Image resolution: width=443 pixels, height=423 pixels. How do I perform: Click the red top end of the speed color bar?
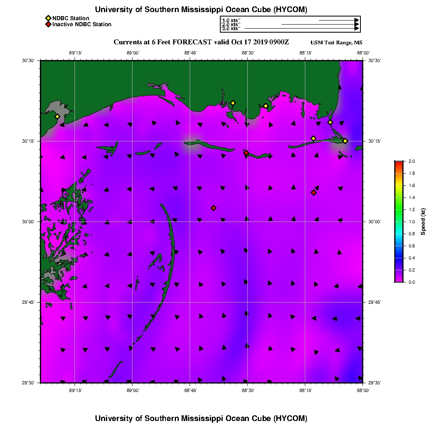(399, 163)
